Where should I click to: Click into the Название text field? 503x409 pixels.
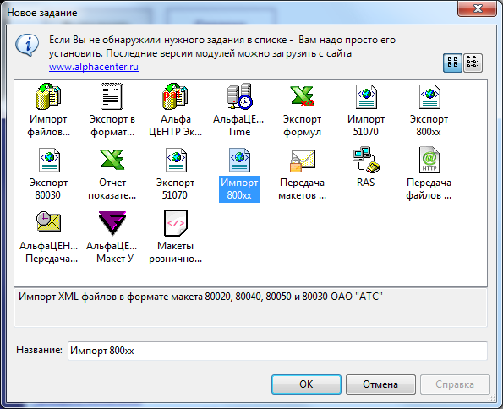coord(277,351)
